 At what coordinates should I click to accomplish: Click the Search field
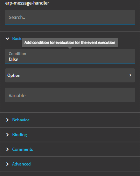tap(70, 17)
